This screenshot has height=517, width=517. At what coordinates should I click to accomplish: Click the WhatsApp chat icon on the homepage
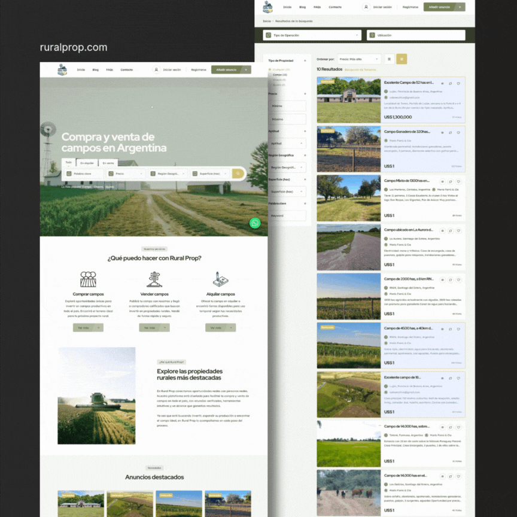coord(255,223)
